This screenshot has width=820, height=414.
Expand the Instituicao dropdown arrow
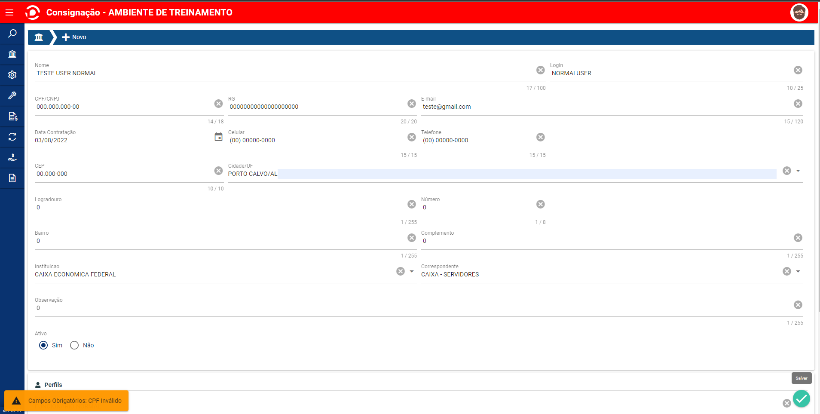point(412,271)
